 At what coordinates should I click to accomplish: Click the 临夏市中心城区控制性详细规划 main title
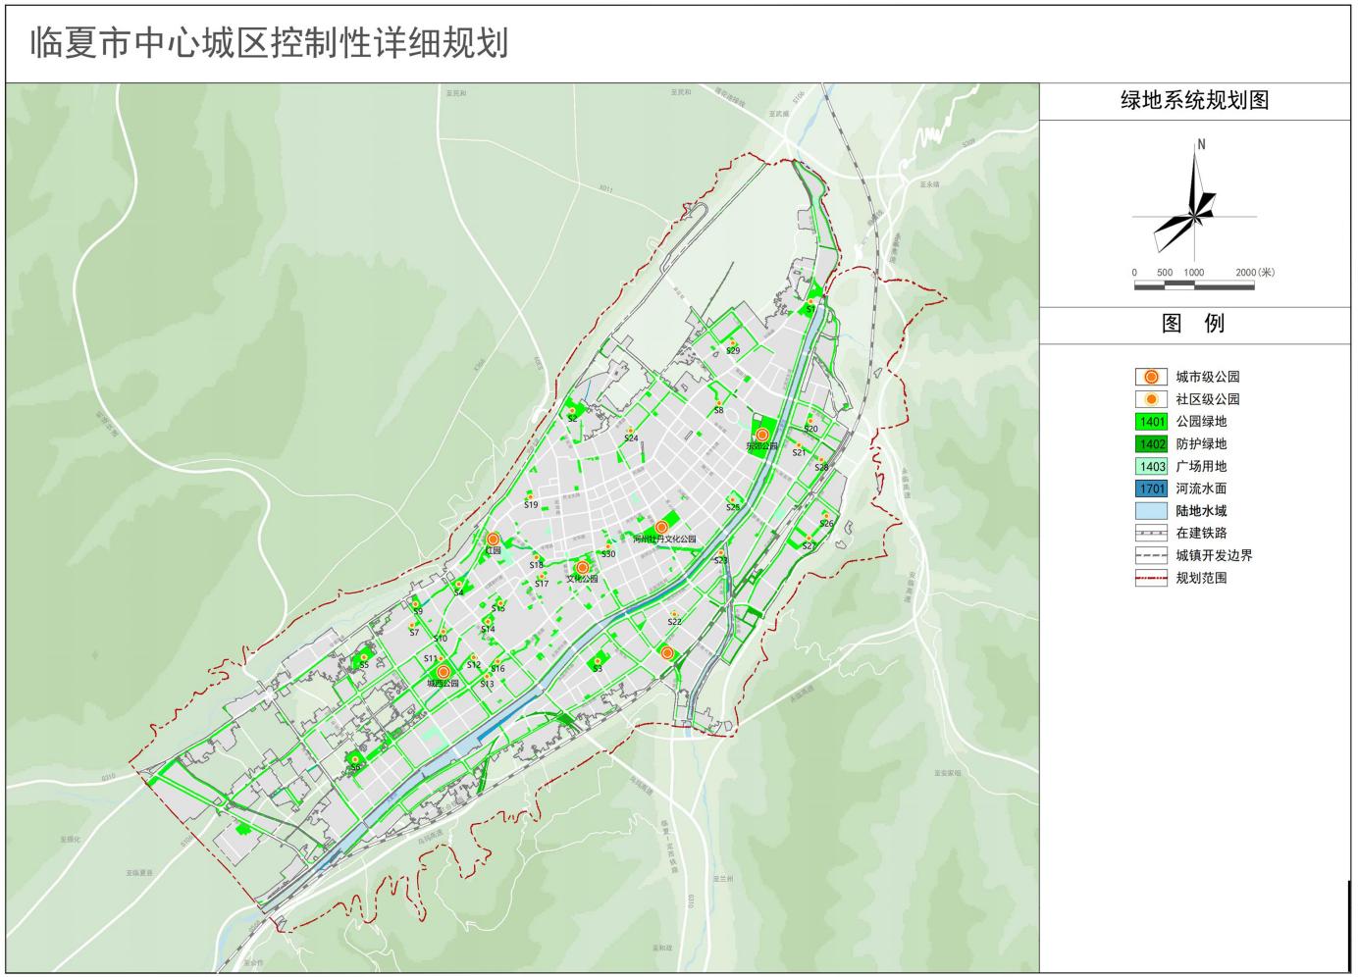pyautogui.click(x=269, y=43)
